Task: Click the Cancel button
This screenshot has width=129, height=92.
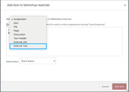Action: (x=105, y=86)
